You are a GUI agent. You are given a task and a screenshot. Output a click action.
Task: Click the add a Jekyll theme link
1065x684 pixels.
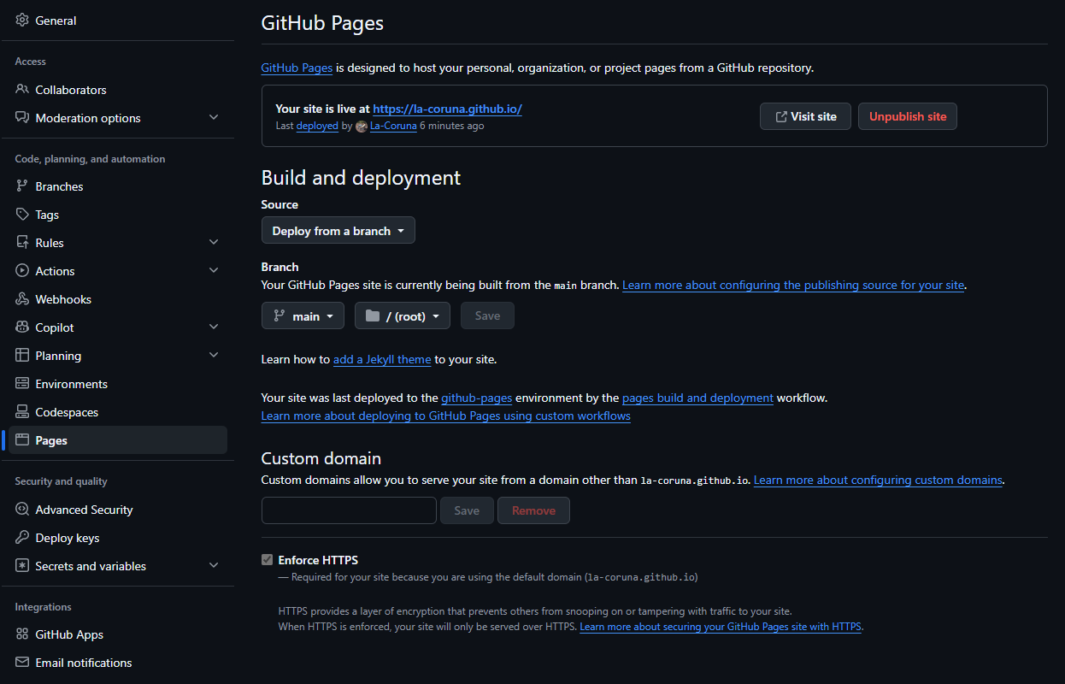pos(382,360)
